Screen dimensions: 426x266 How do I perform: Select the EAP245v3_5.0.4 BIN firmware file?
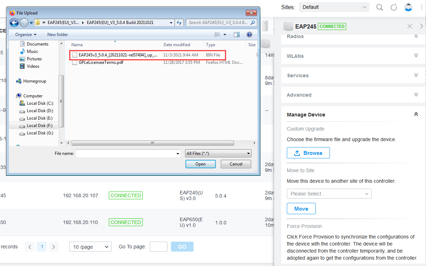pyautogui.click(x=148, y=55)
